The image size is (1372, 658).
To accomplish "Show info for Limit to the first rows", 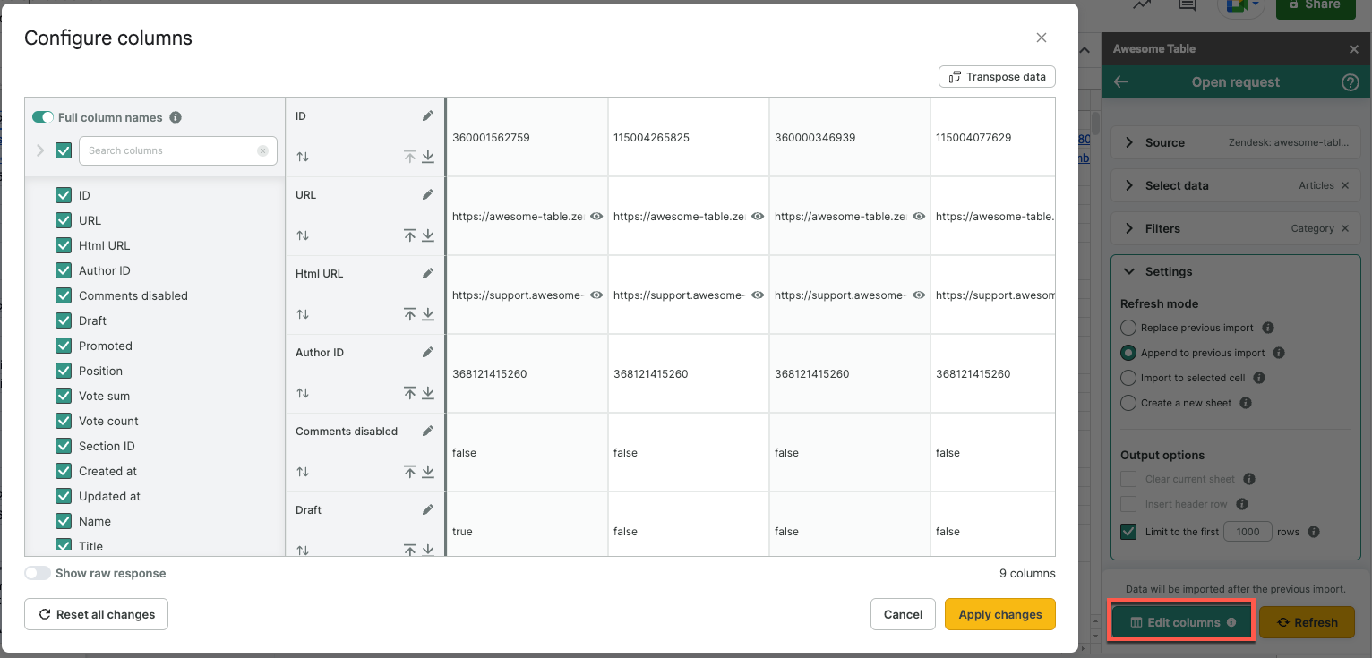I will (x=1314, y=532).
